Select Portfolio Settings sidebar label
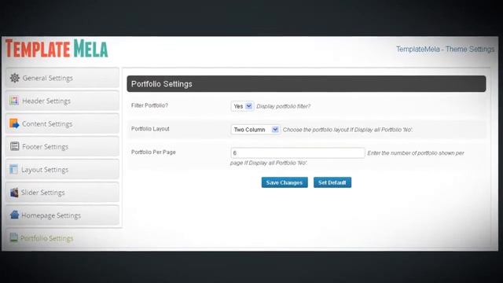 [47, 238]
